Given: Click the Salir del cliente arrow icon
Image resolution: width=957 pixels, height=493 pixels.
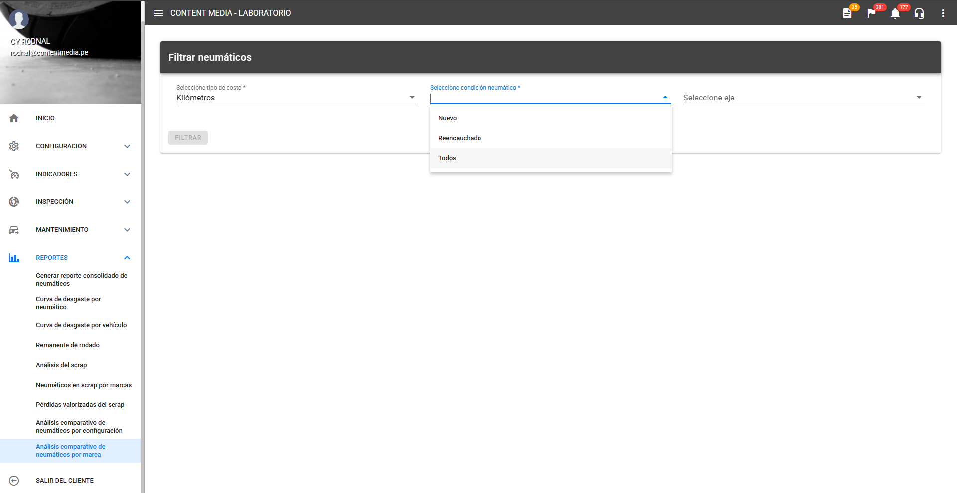Looking at the screenshot, I should (x=14, y=481).
